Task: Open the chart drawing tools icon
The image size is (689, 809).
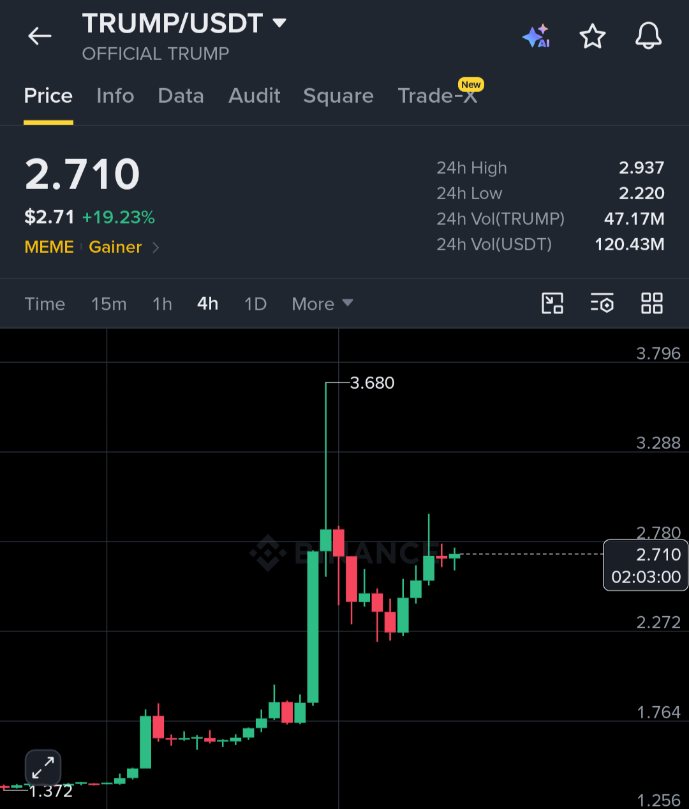Action: (x=552, y=303)
